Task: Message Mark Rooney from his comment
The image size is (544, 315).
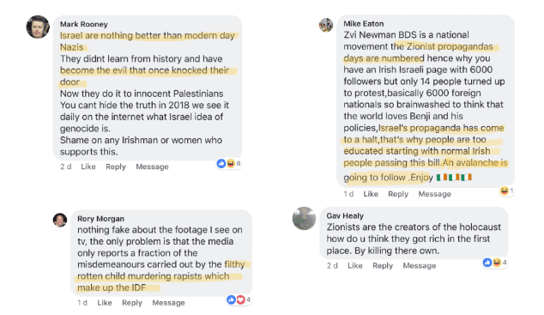Action: [x=152, y=167]
